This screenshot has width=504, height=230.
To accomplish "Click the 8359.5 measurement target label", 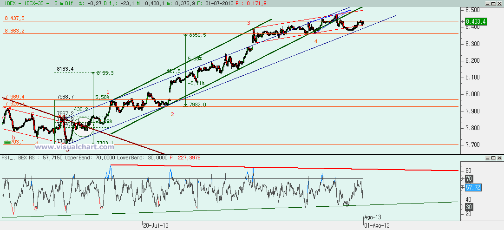I will tap(198, 35).
